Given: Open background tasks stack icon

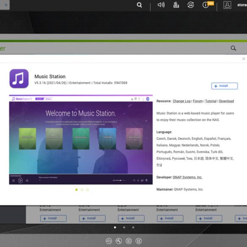Looking at the screenshot, I should pyautogui.click(x=176, y=5).
